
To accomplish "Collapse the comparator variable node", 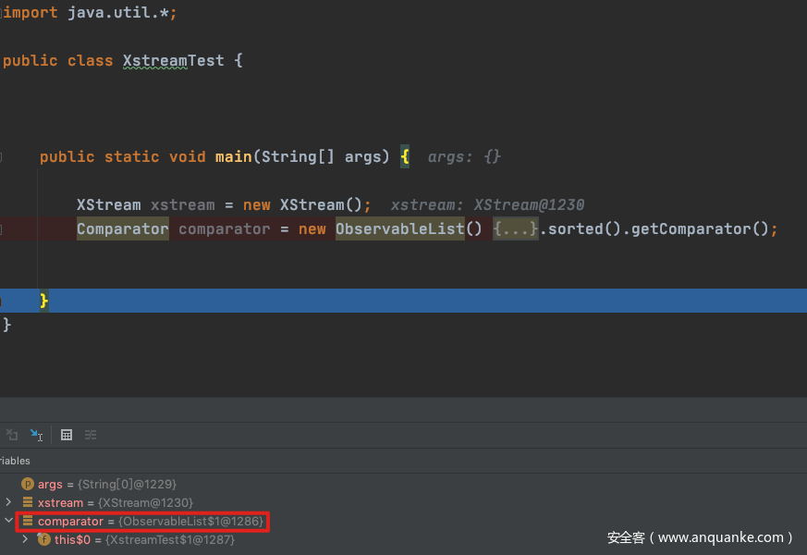I will (8, 522).
